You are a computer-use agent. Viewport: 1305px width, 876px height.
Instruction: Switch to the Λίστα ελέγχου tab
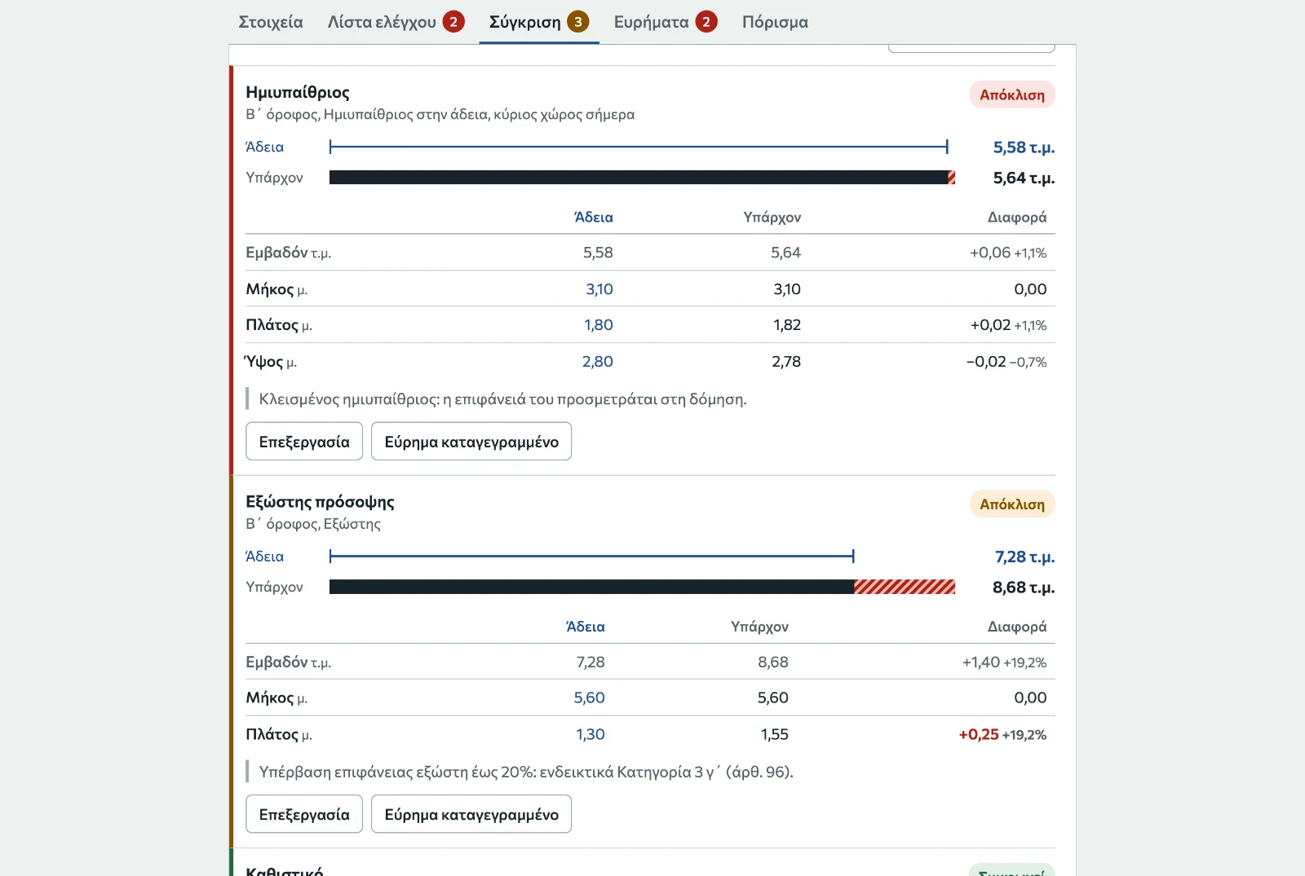point(396,22)
